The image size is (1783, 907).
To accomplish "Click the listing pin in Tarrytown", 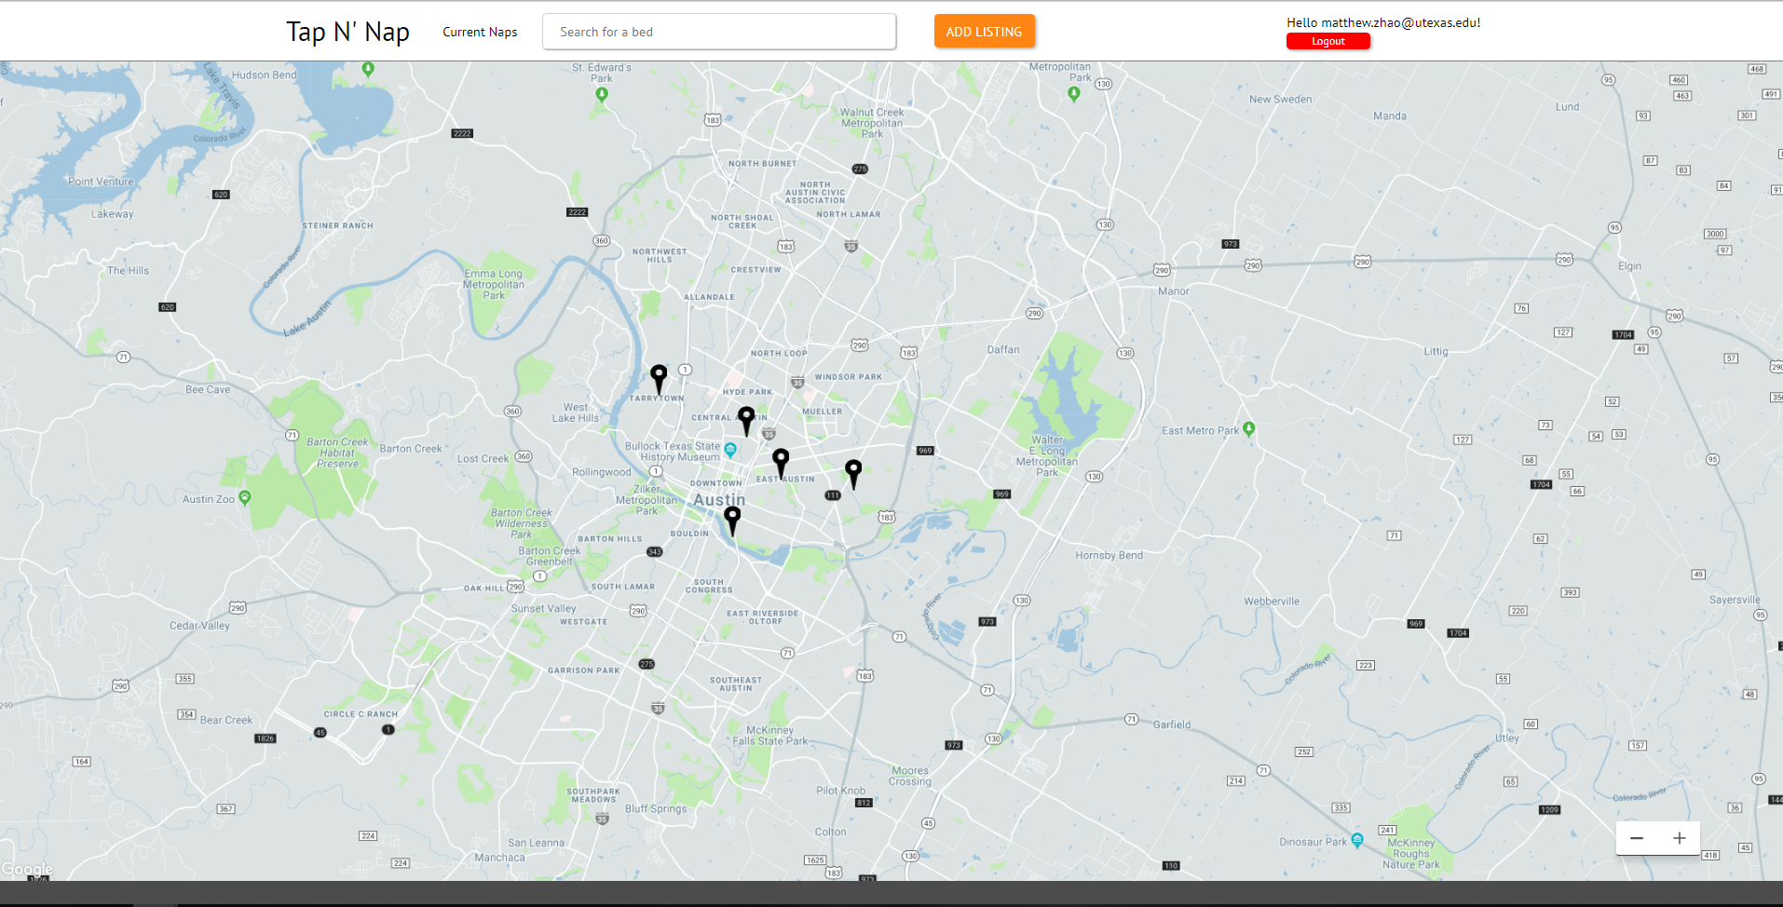I will (659, 378).
